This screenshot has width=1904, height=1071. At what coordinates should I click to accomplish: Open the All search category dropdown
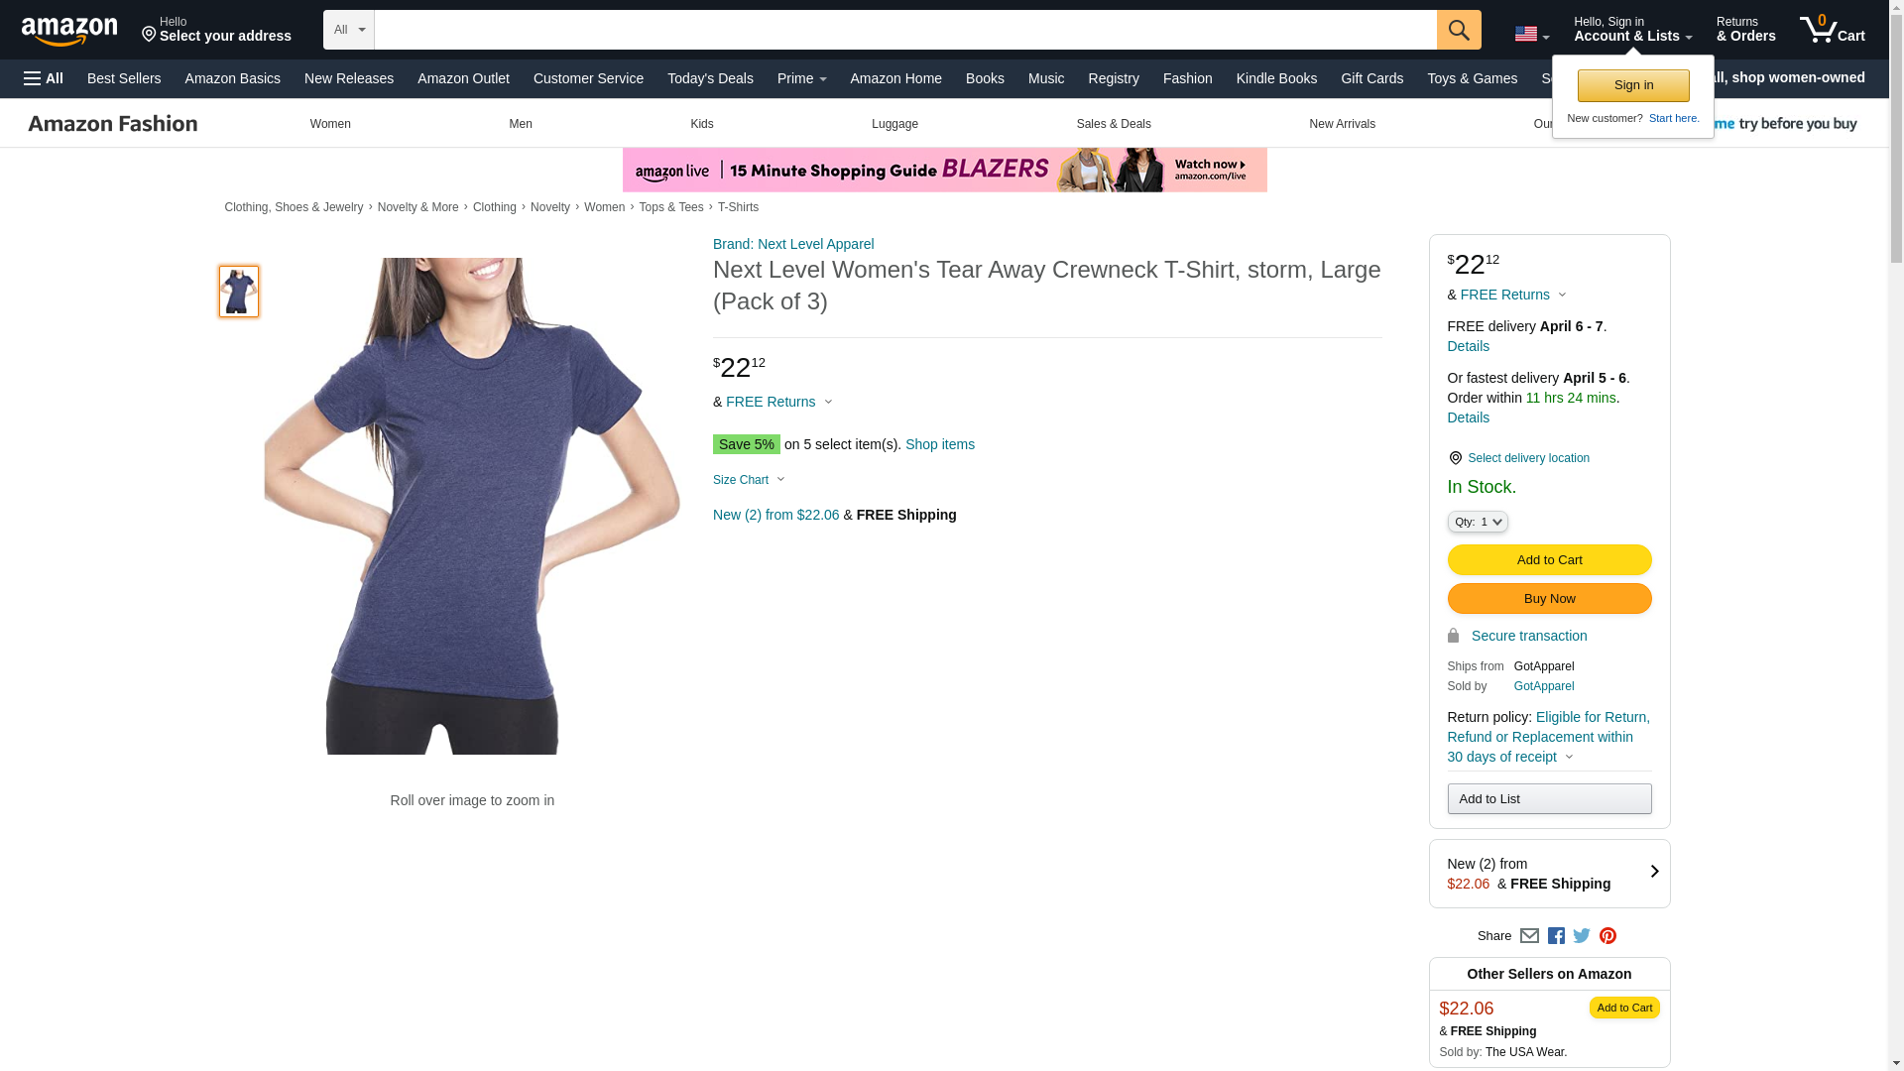click(348, 30)
